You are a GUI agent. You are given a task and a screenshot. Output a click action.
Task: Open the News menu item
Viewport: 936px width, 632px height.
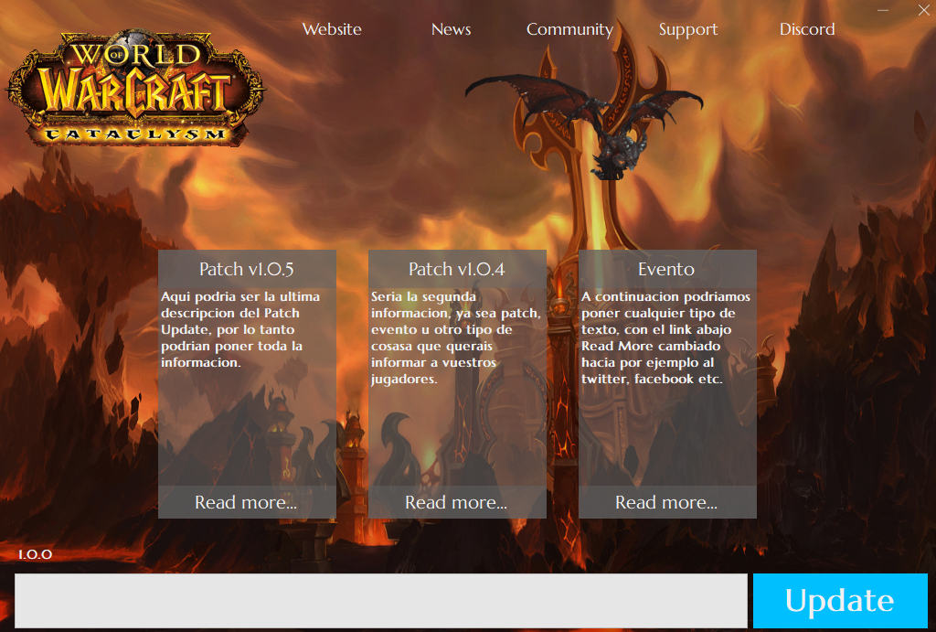451,29
